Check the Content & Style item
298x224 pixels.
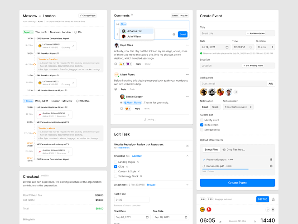coord(115,171)
